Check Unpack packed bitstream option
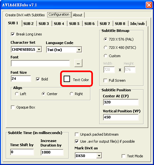The image size is (154, 165). [x=77, y=134]
